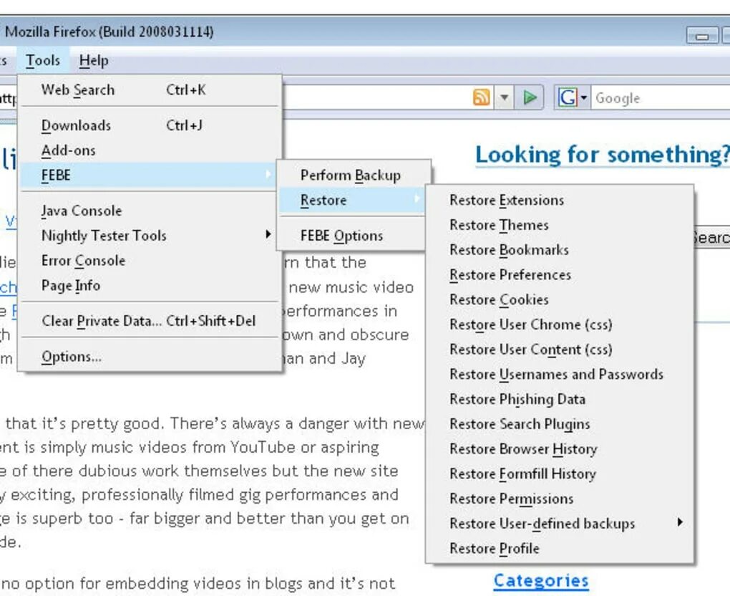Open the Help menu
The width and height of the screenshot is (730, 596).
coord(94,61)
